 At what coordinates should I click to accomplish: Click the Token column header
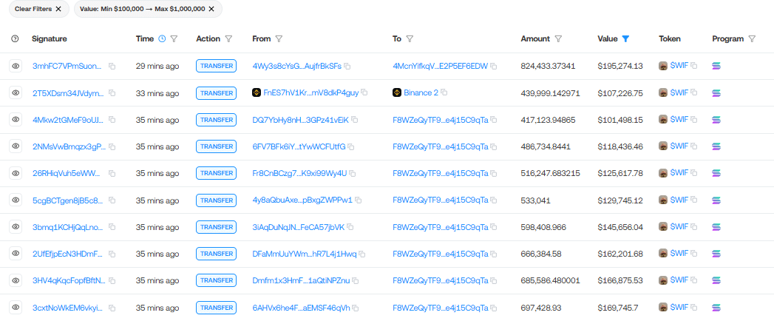(669, 38)
